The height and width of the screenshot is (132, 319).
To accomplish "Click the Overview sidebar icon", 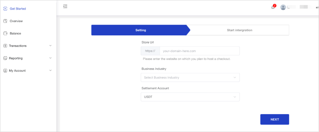I will coord(5,21).
